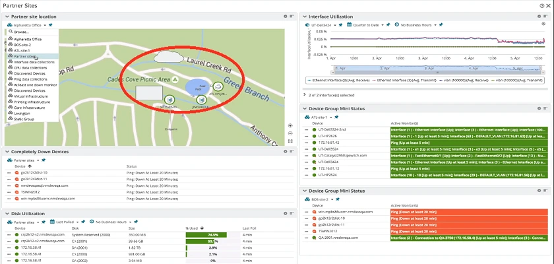Screen dimensions: 554x264
Task: Open settings gear of Partner site location panel
Action: coord(286,16)
